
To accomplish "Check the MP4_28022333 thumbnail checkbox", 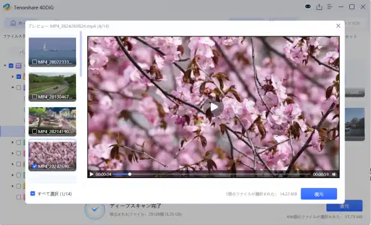I will (x=35, y=62).
